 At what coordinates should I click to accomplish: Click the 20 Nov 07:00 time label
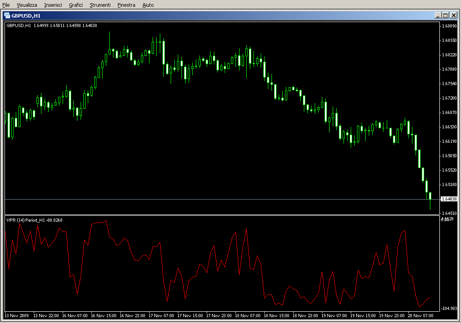click(x=420, y=316)
